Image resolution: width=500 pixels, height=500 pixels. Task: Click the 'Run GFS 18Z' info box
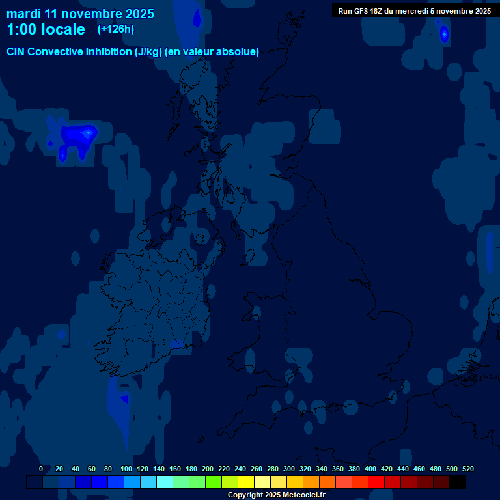point(414,11)
